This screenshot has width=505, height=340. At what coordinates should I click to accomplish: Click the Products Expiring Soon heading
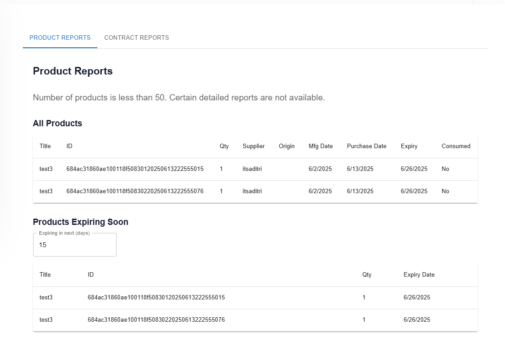tap(80, 222)
